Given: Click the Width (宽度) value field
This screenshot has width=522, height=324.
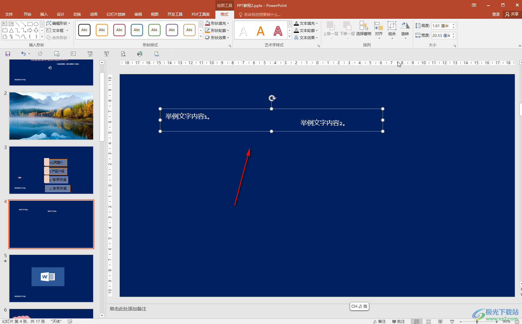Looking at the screenshot, I should click(441, 36).
